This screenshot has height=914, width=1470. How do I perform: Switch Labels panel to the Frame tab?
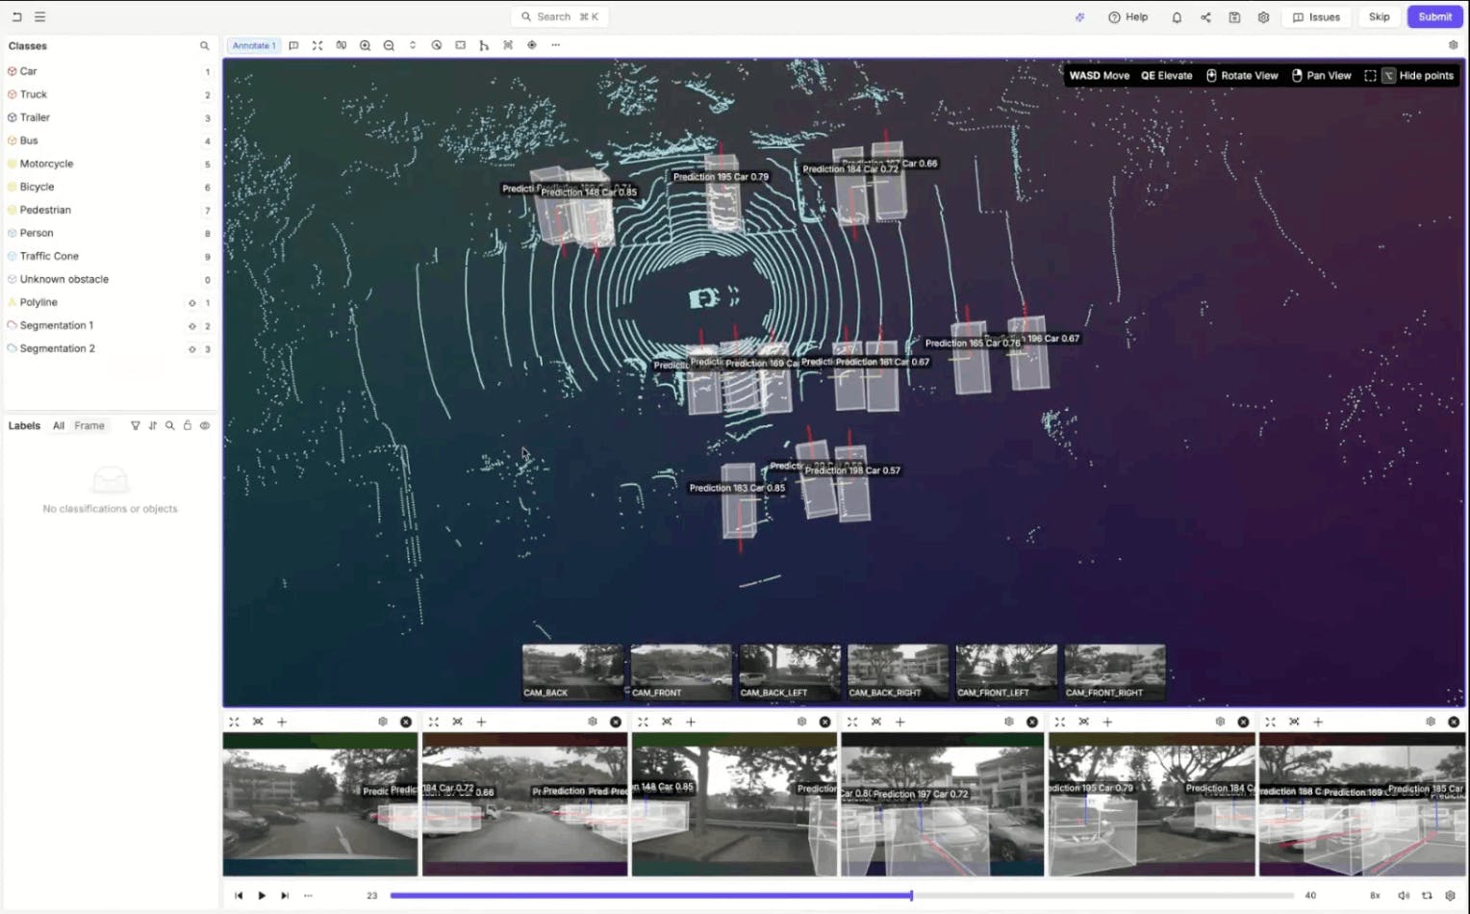click(89, 425)
